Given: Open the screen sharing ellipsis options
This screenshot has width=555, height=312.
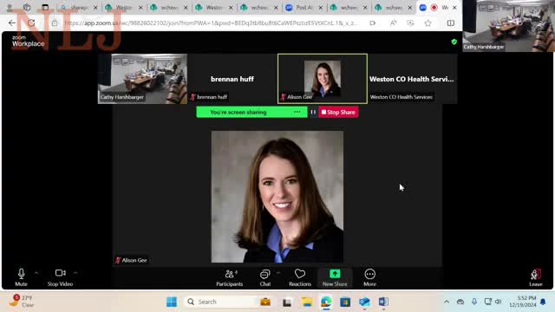Looking at the screenshot, I should [297, 112].
